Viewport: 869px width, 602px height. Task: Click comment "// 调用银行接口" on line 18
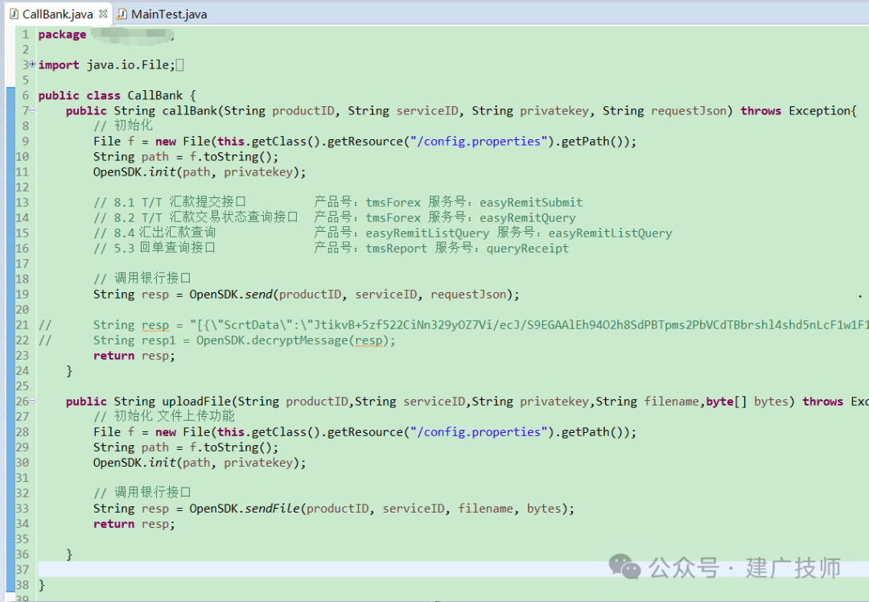tap(142, 278)
